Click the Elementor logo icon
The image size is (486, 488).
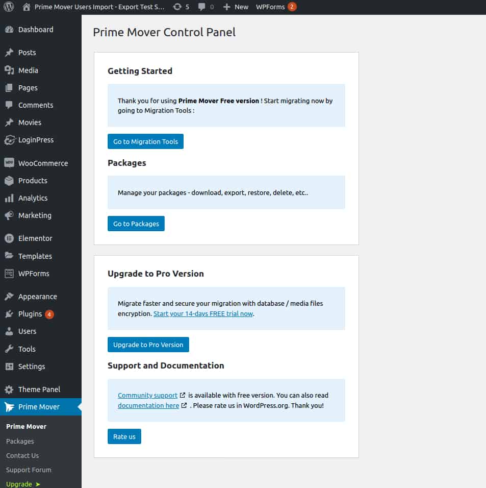click(9, 238)
